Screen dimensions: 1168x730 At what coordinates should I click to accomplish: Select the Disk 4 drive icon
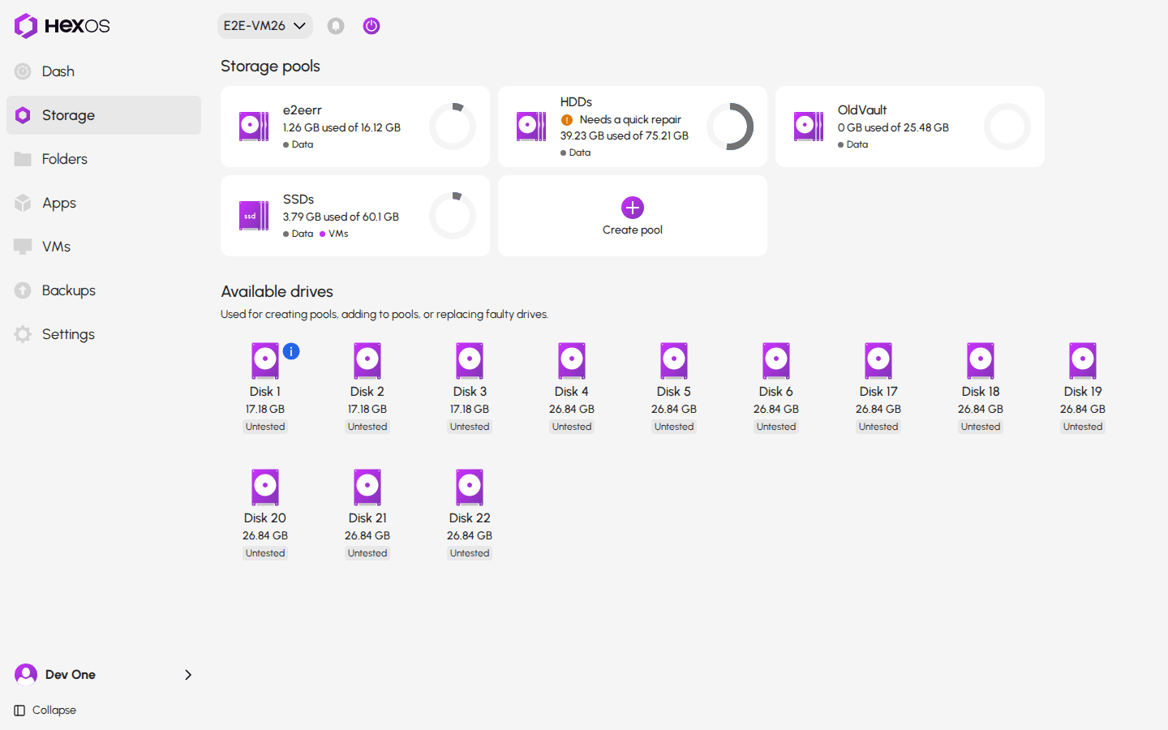(x=572, y=361)
